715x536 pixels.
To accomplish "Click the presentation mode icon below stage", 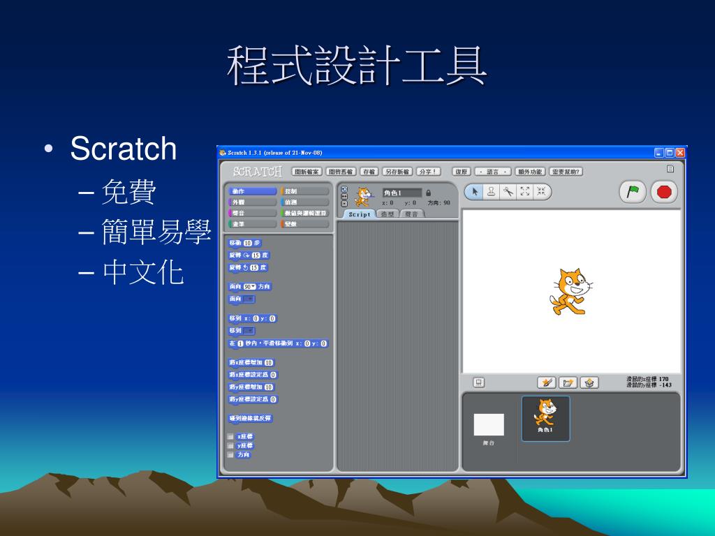I will (479, 383).
